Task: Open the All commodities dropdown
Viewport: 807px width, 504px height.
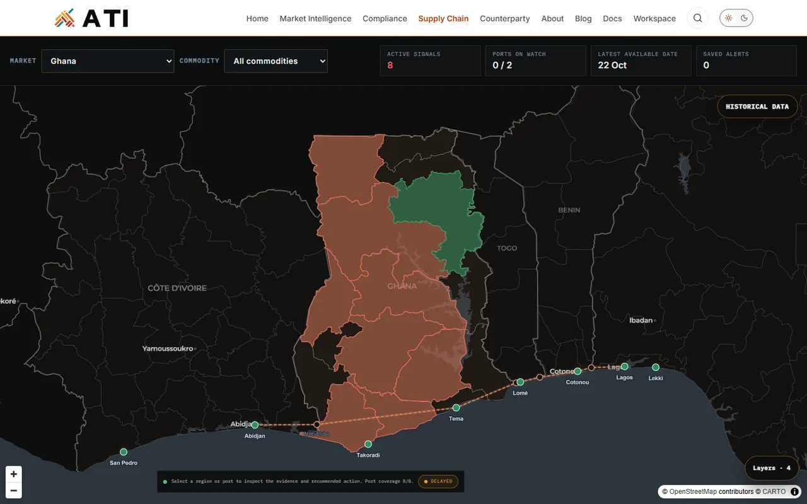Action: [276, 61]
